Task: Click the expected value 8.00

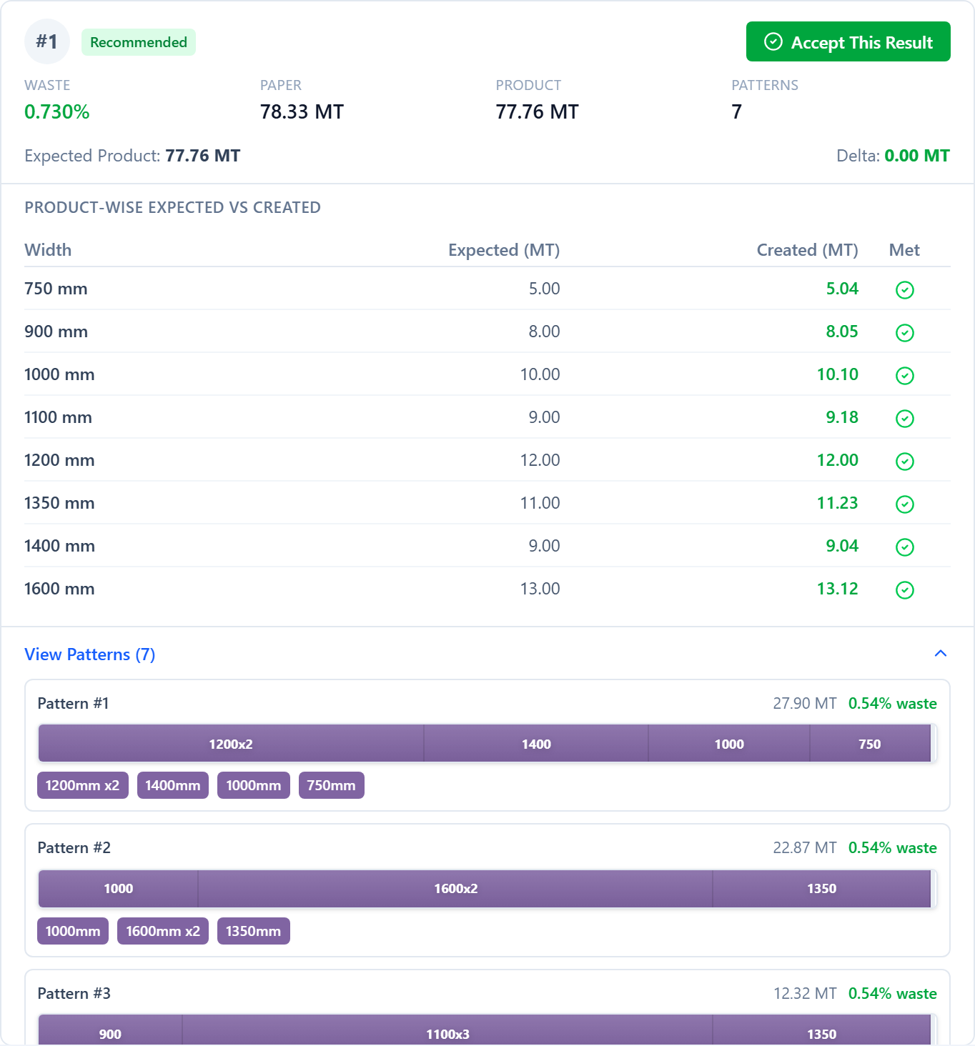Action: pyautogui.click(x=544, y=332)
